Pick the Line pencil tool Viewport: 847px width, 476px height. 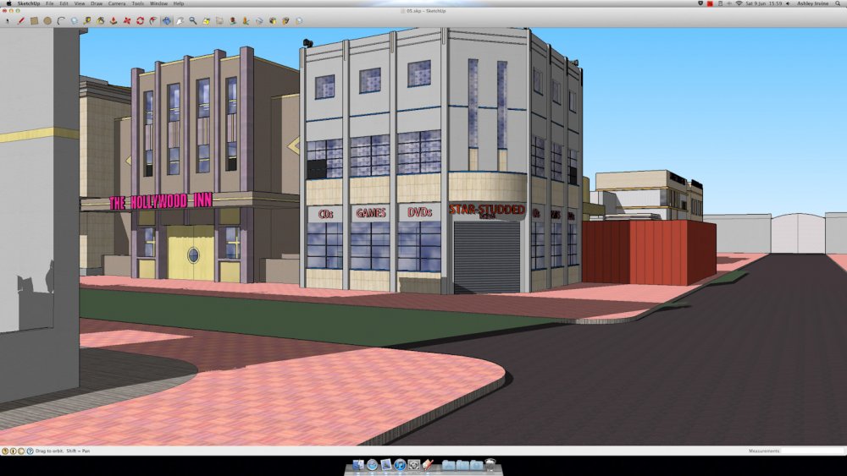(20, 20)
